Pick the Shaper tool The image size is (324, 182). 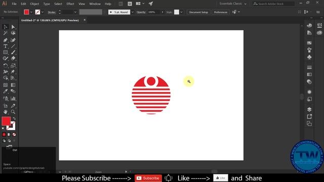pyautogui.click(x=6, y=59)
